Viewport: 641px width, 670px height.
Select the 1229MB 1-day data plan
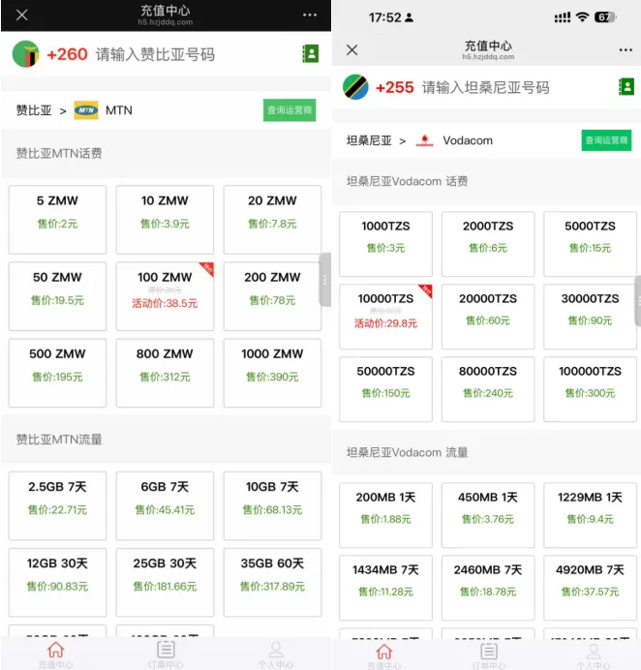[x=590, y=515]
